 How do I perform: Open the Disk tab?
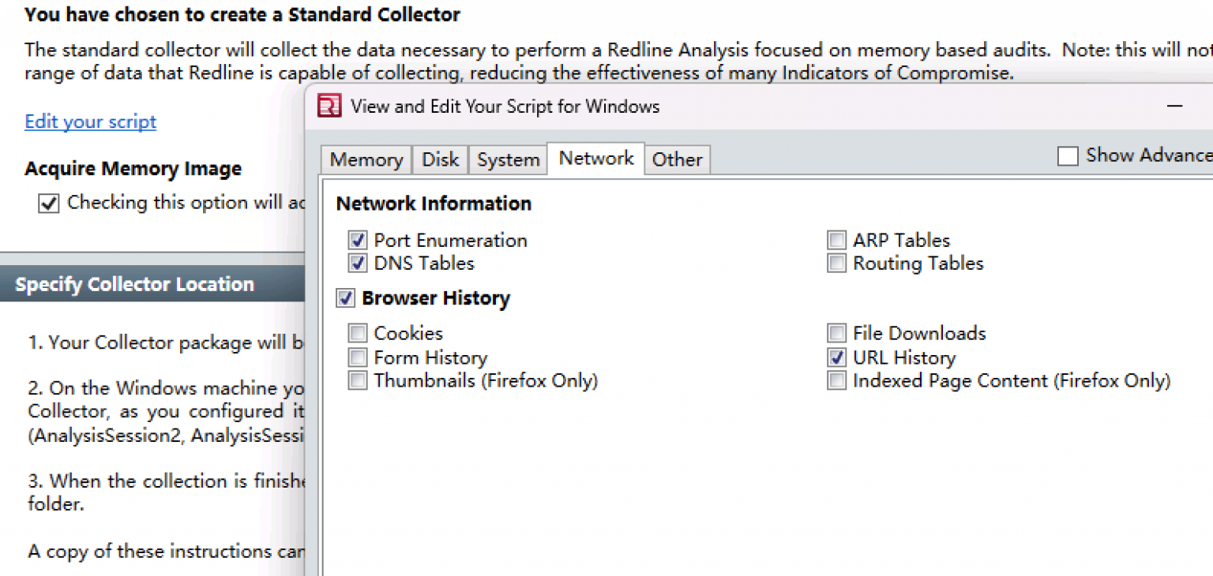point(440,159)
